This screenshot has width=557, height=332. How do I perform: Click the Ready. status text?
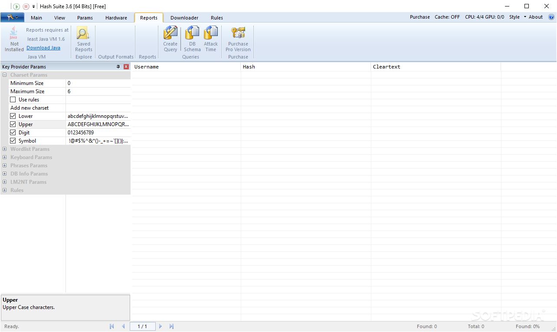click(12, 326)
